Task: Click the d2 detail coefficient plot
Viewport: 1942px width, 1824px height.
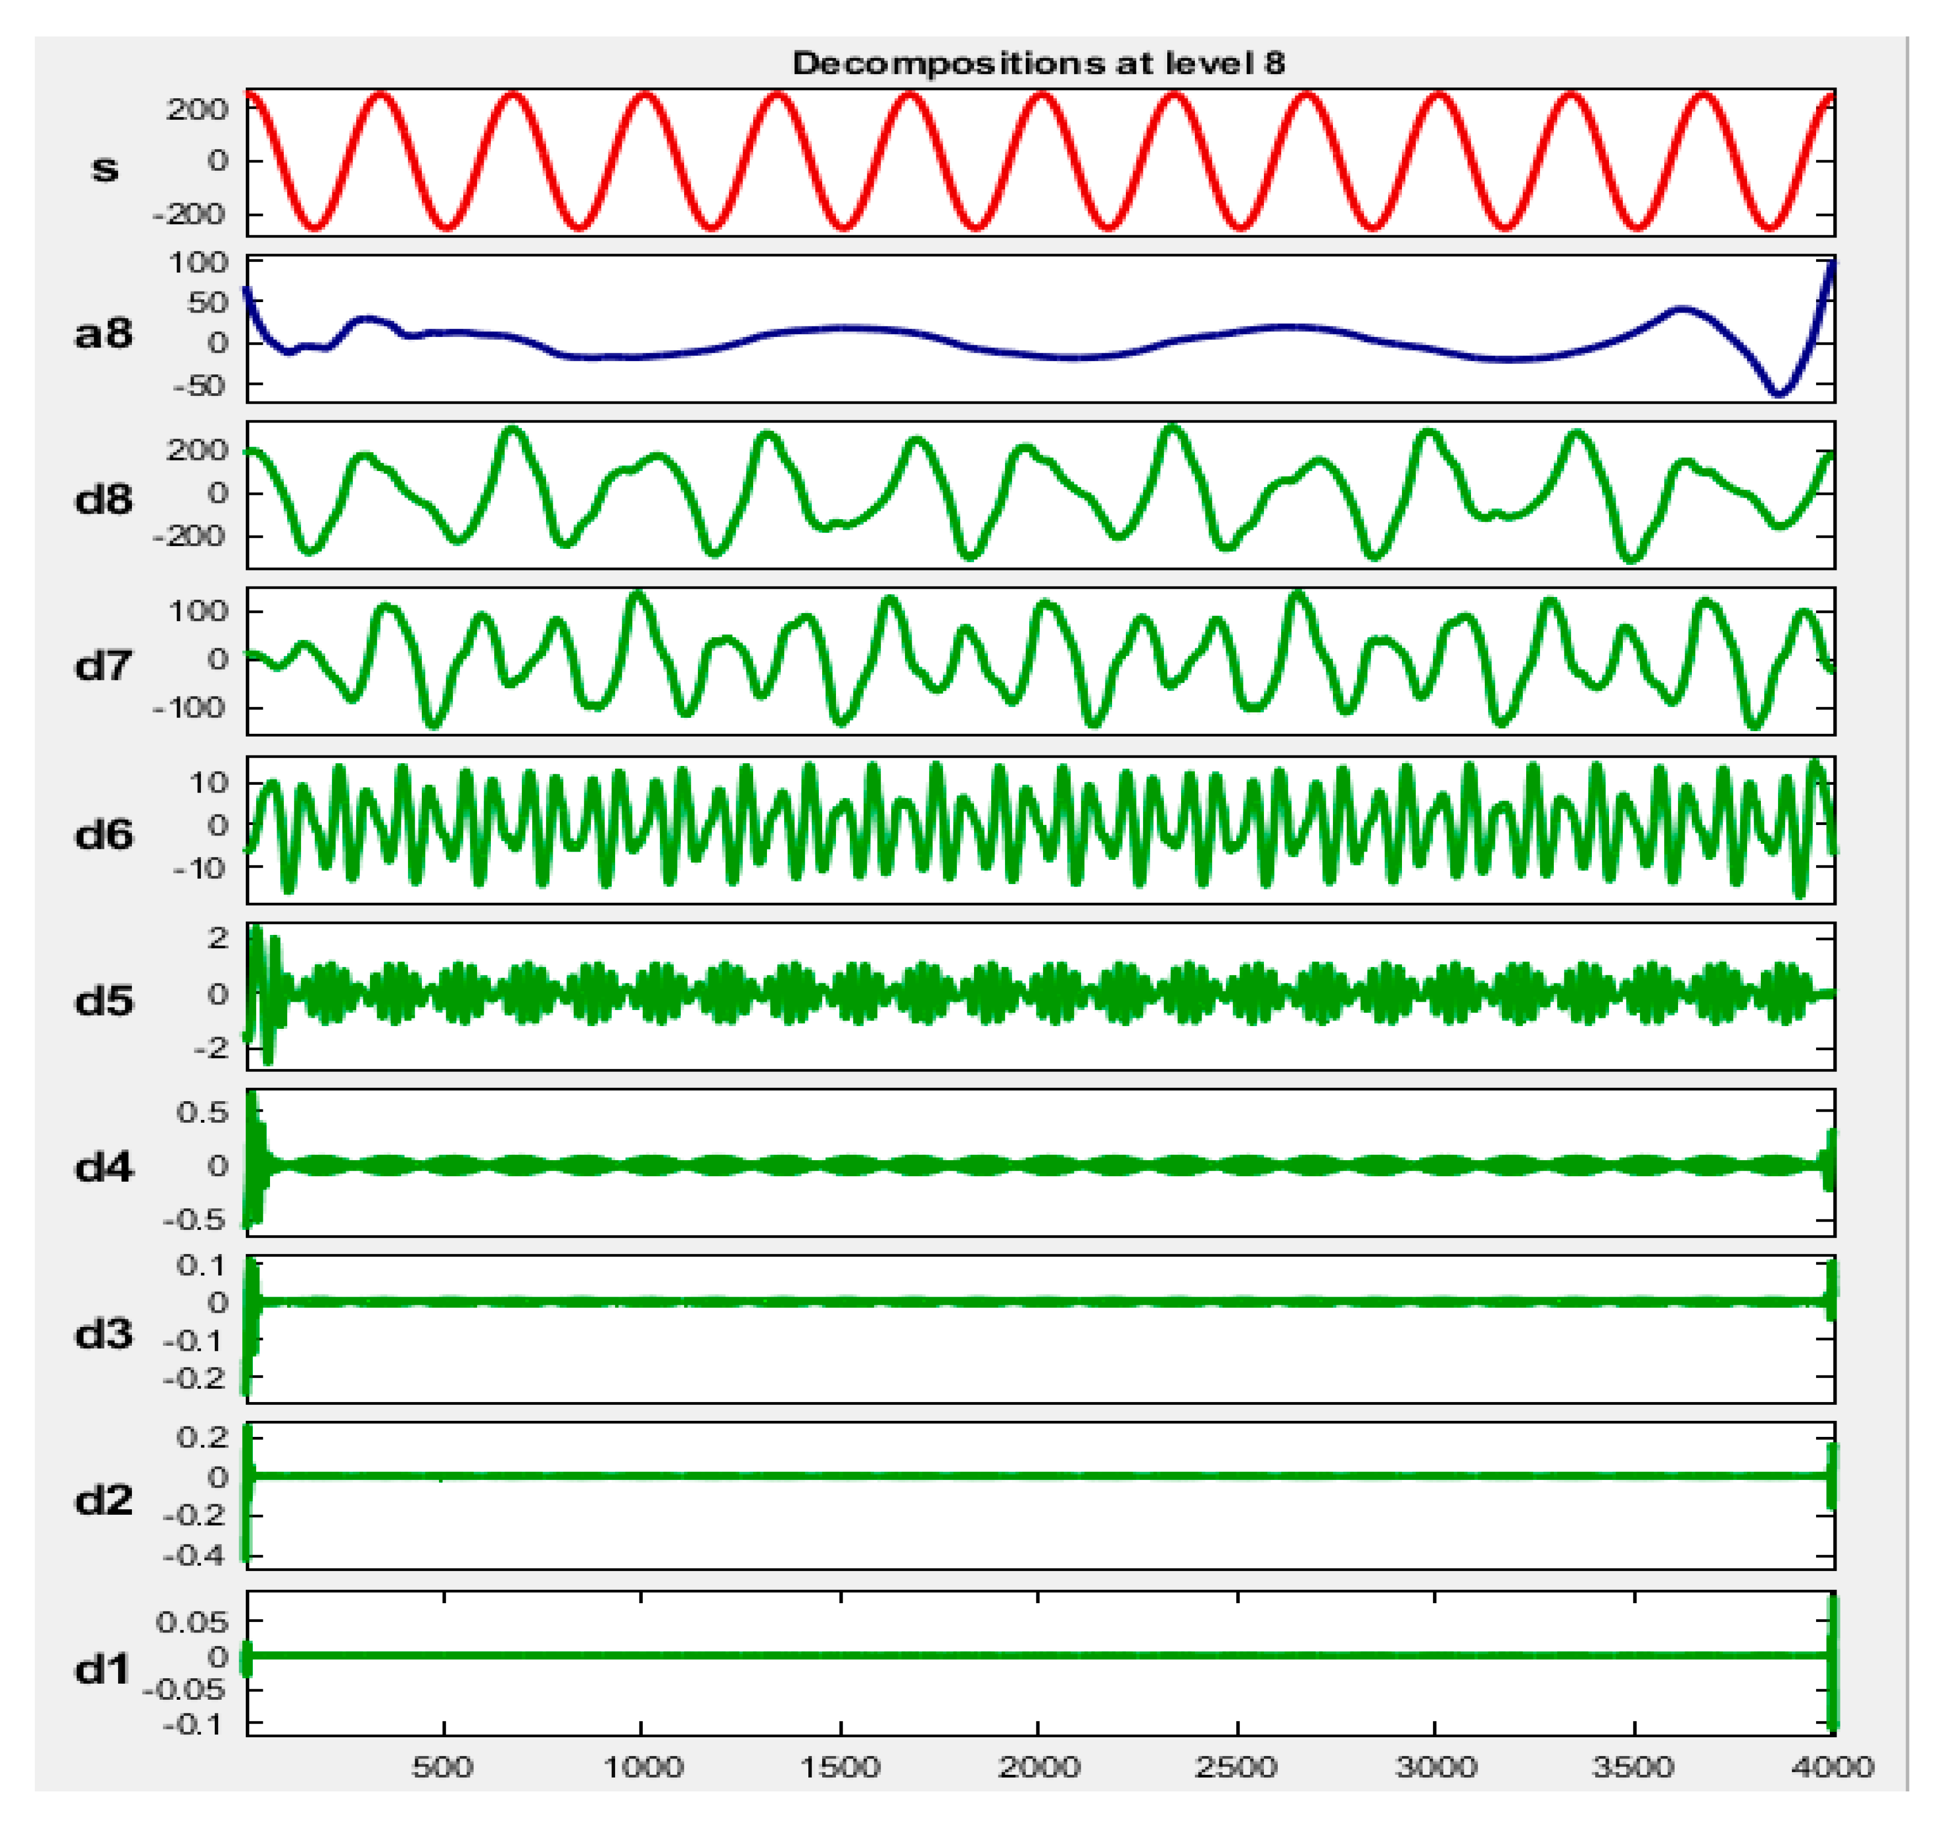Action: point(1040,1495)
